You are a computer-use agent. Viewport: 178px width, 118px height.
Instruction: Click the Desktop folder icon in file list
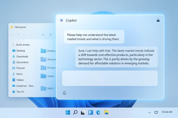[x=43, y=51]
